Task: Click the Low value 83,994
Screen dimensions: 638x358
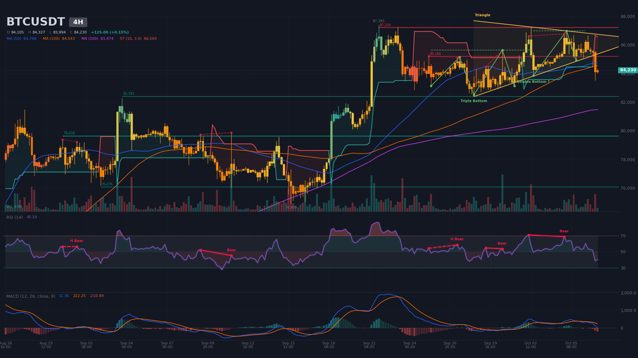Action: pyautogui.click(x=59, y=32)
